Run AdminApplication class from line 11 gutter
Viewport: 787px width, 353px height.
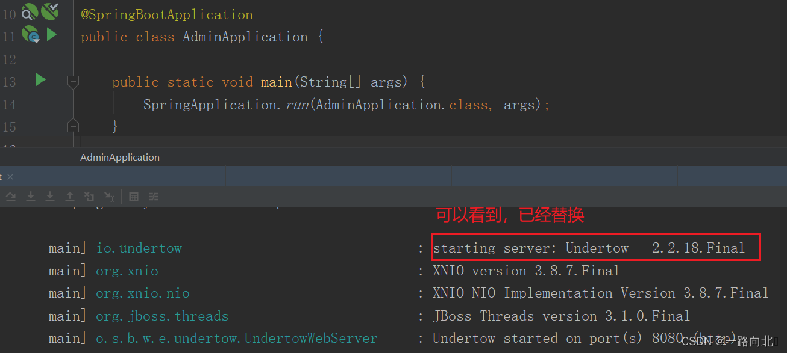[52, 35]
